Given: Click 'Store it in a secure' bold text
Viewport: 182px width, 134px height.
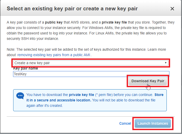Looking at the screenshot, I should [x=59, y=100].
